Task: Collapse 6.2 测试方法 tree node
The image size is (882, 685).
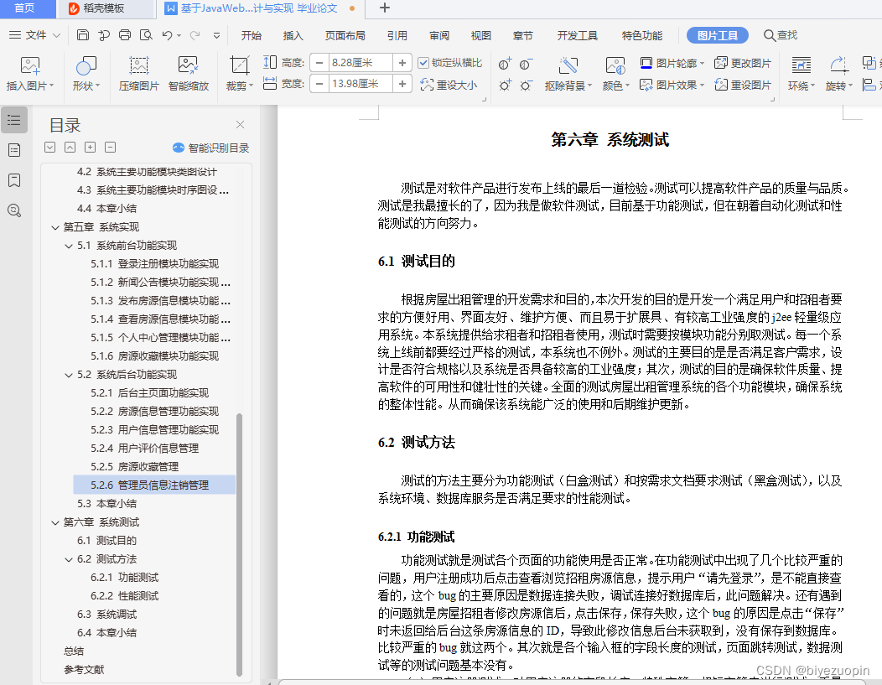Action: 69,559
